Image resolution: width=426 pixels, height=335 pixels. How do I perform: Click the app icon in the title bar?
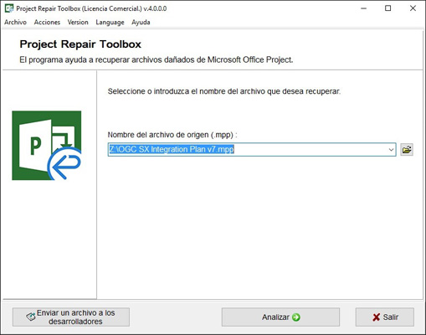9,8
